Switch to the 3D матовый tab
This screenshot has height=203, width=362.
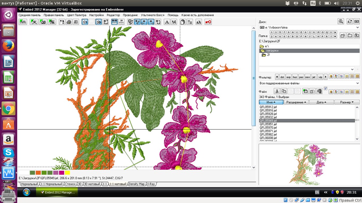92,184
